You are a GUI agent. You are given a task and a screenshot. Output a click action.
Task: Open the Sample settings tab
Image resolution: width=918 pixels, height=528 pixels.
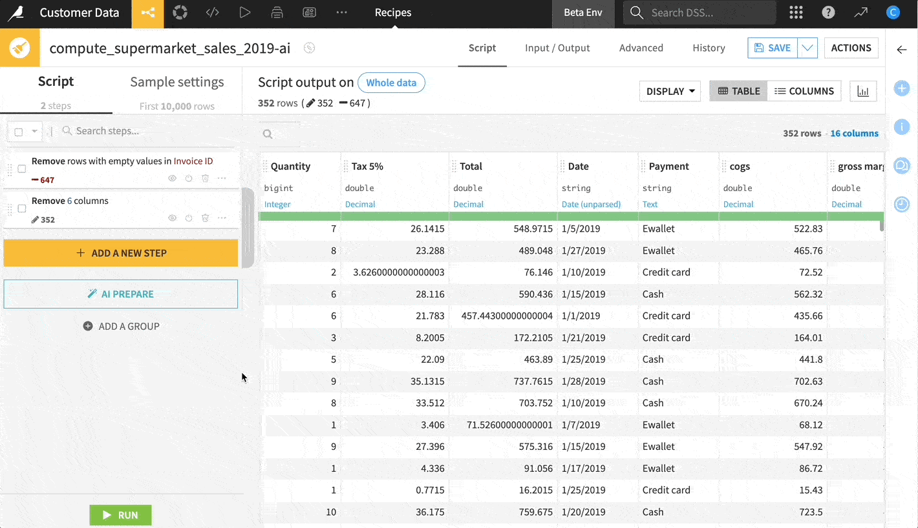176,82
